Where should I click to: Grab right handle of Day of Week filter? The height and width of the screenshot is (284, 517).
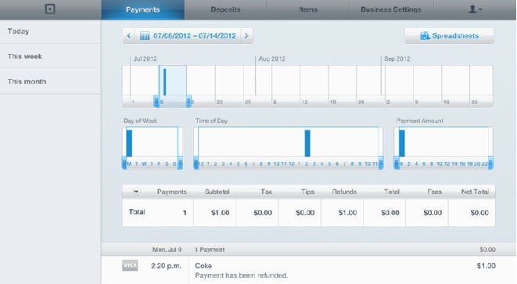(180, 163)
